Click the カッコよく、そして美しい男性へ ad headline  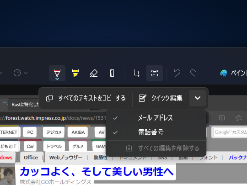(97, 171)
